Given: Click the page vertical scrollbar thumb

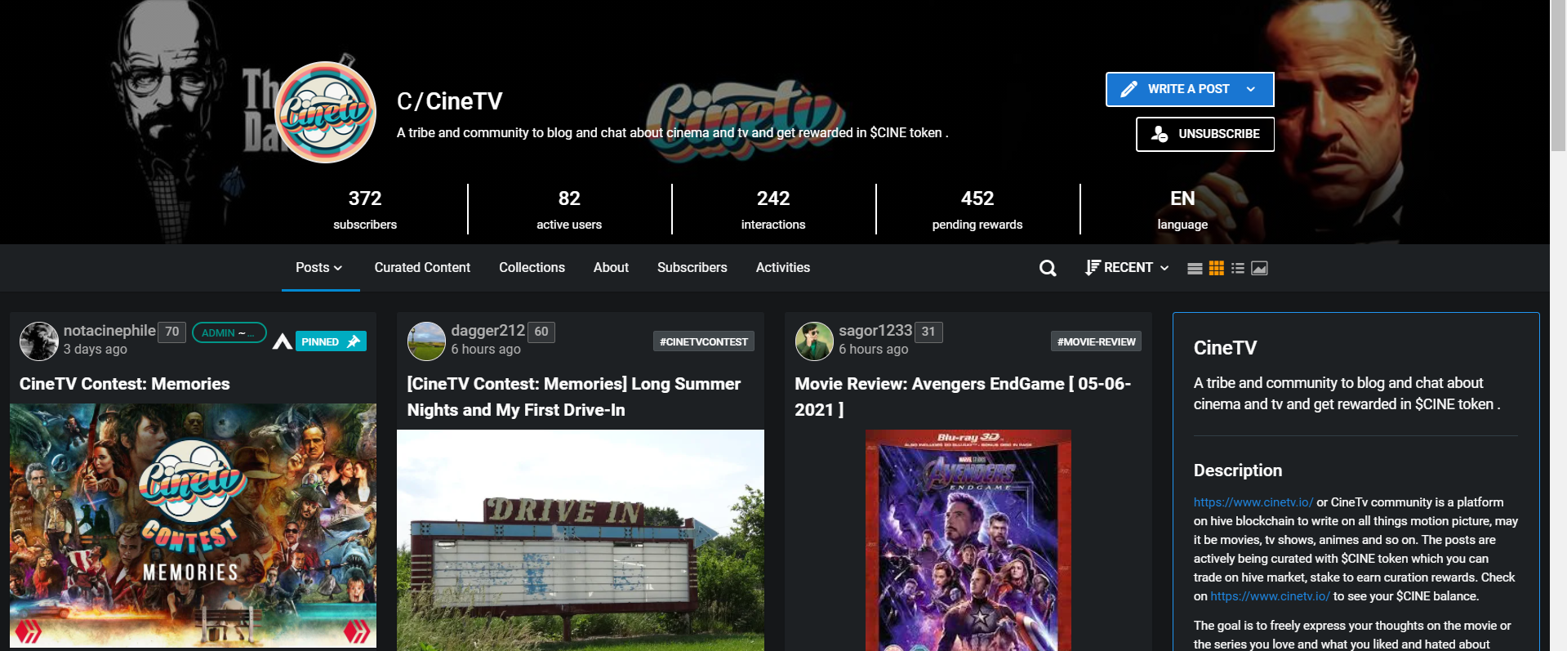Looking at the screenshot, I should (x=1558, y=76).
